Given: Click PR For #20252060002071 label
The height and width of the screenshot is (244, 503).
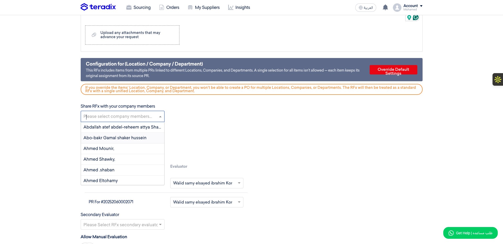Looking at the screenshot, I should [111, 202].
